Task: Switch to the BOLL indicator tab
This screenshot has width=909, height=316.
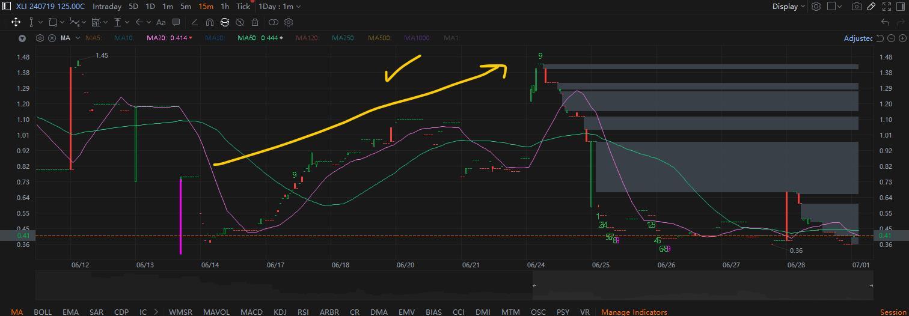Action: (43, 312)
